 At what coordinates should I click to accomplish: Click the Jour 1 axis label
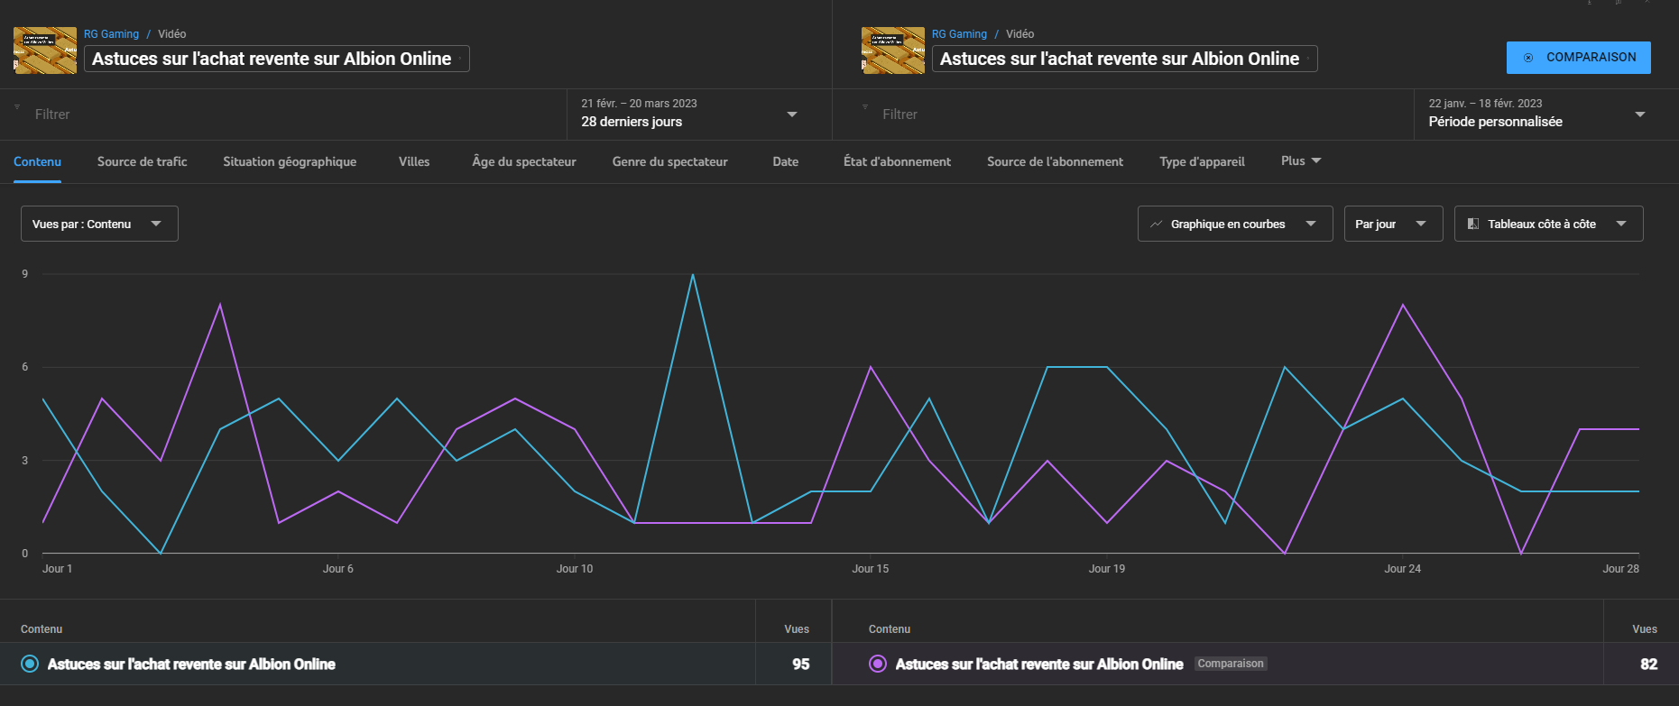coord(57,569)
